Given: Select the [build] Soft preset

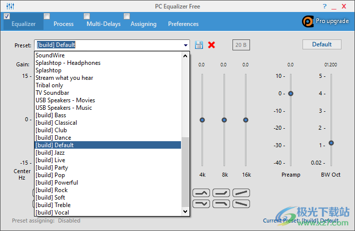Looking at the screenshot, I should pos(108,198).
